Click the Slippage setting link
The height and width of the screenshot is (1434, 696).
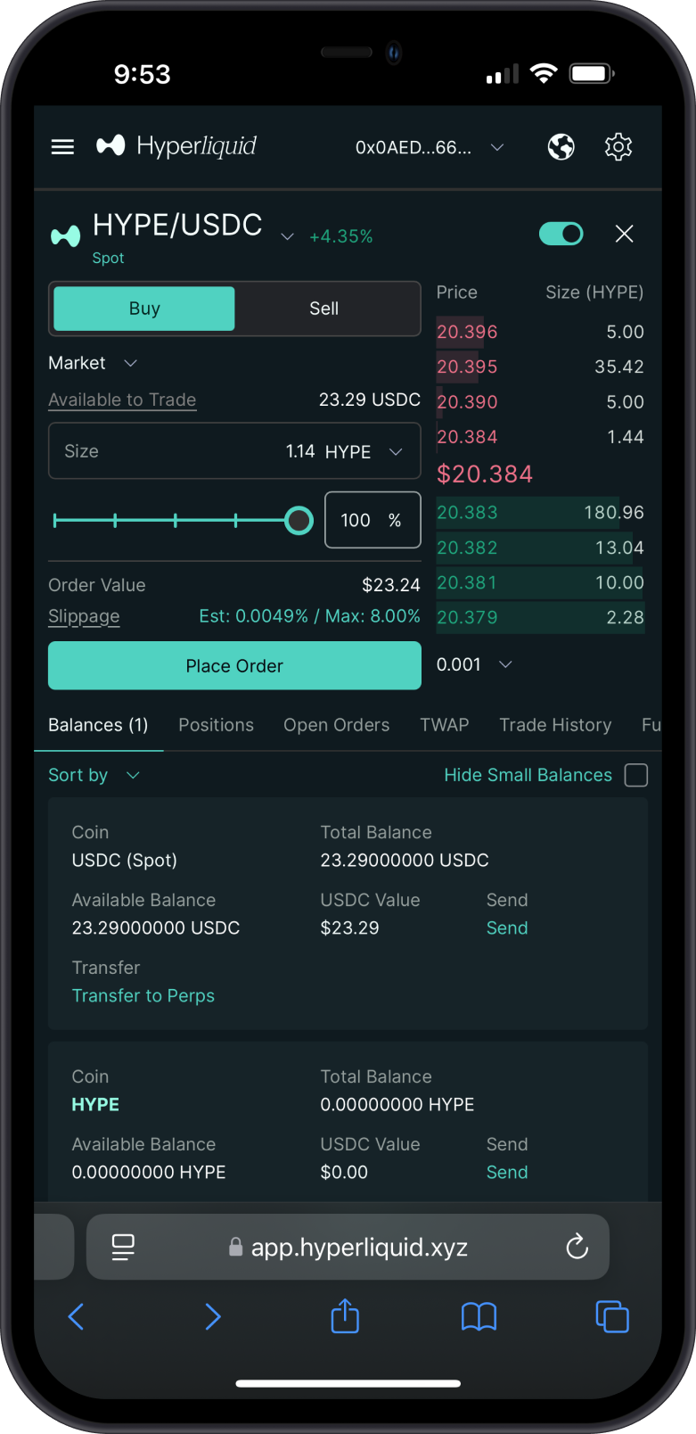[x=84, y=616]
